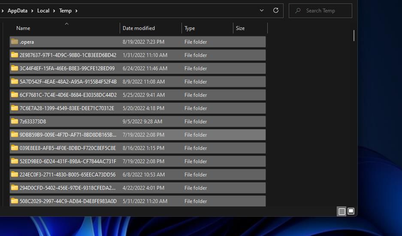Image resolution: width=402 pixels, height=236 pixels.
Task: Expand the chevron before AppData breadcrumb
Action: click(x=3, y=11)
